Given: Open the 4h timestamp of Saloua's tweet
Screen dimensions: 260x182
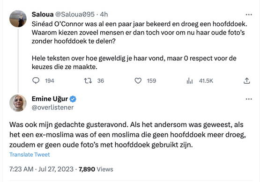Looking at the screenshot, I should pyautogui.click(x=104, y=15).
